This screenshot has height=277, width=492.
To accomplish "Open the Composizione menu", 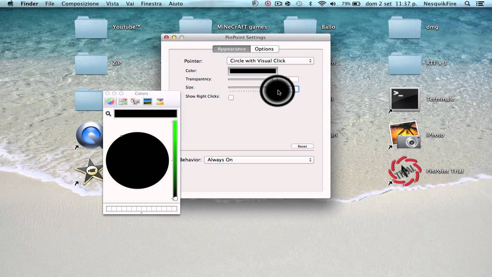I will [x=80, y=3].
